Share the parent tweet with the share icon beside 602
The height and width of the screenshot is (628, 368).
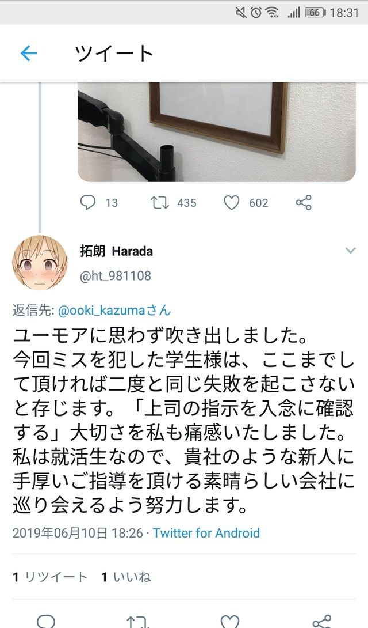tap(304, 203)
